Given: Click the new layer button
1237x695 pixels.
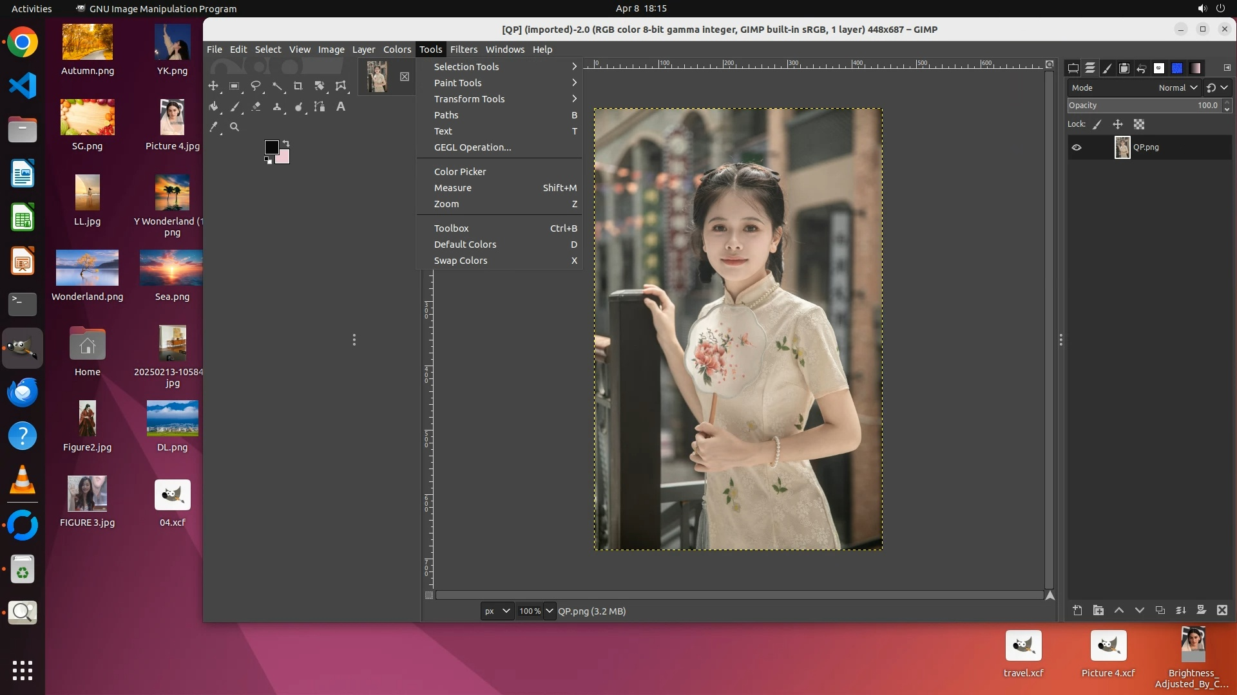Looking at the screenshot, I should click(x=1077, y=610).
